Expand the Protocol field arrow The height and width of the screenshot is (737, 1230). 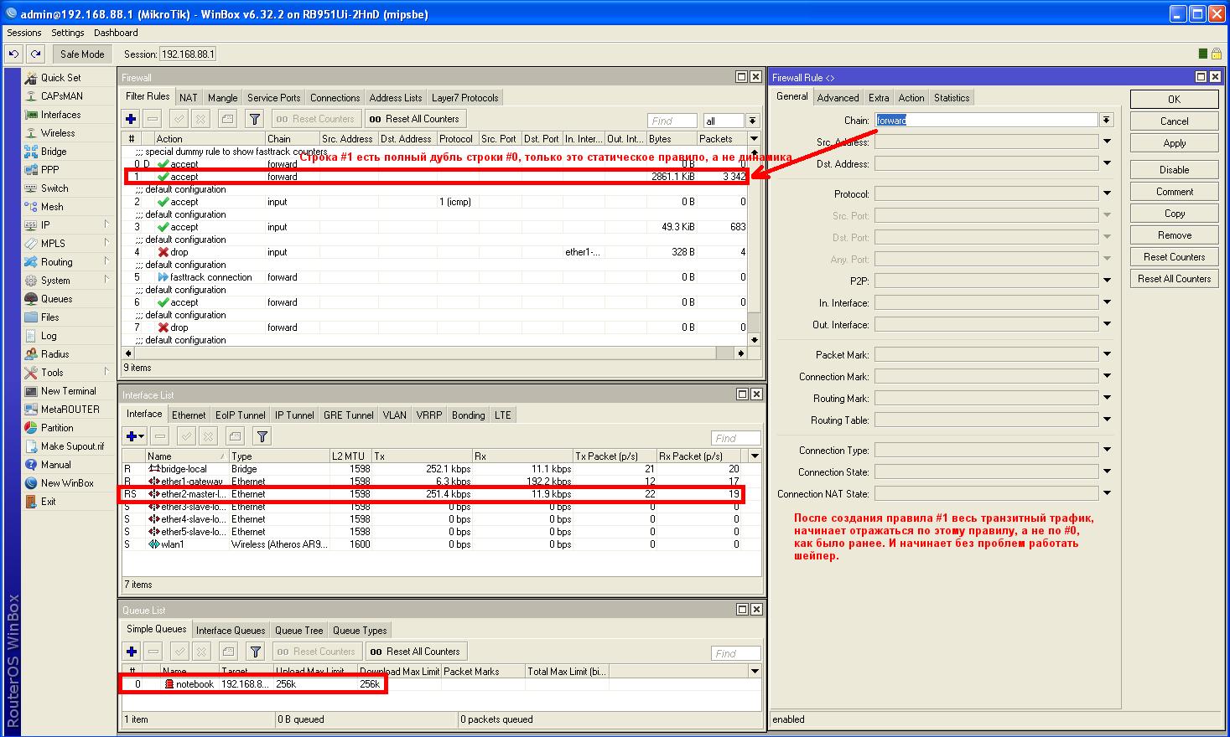[x=1107, y=194]
